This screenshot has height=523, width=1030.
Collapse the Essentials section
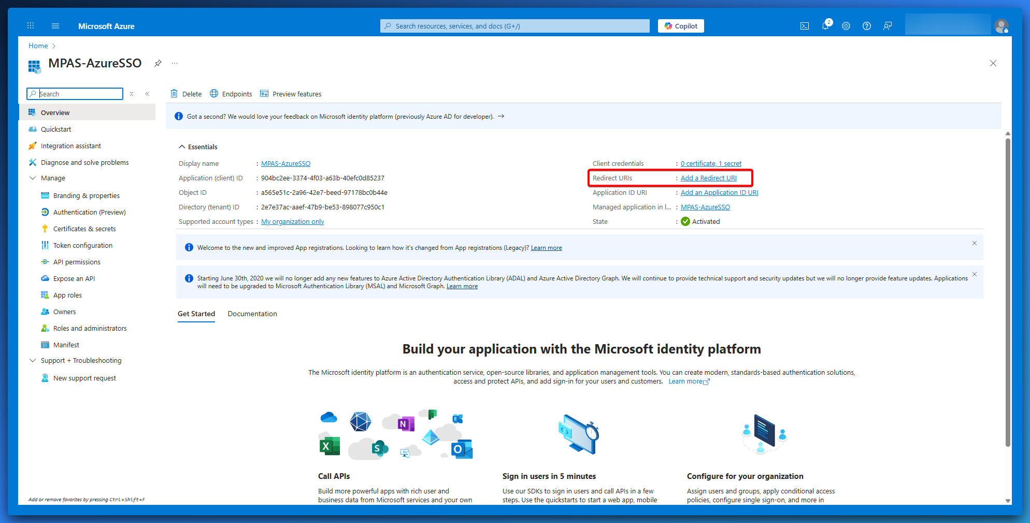[x=182, y=147]
